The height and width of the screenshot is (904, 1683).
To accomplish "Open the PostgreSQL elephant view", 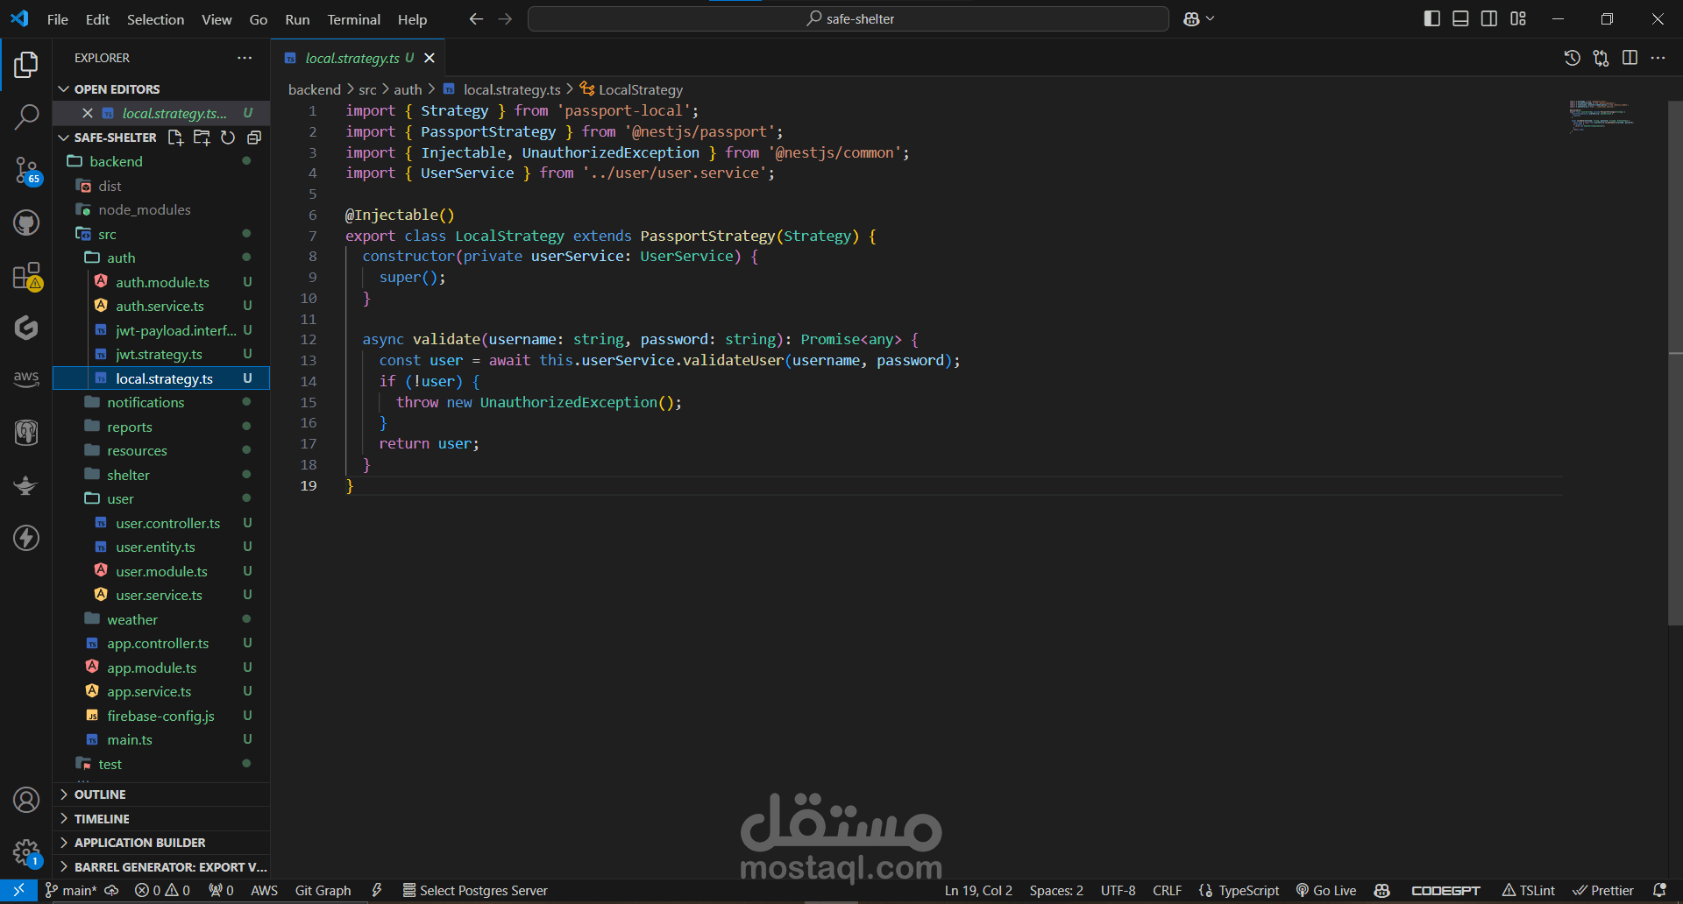I will (x=26, y=432).
